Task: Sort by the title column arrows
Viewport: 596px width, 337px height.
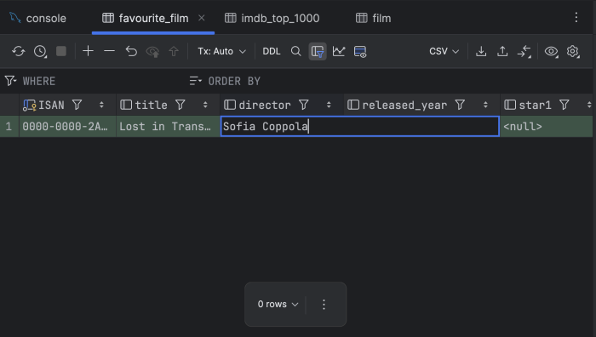Action: pyautogui.click(x=205, y=105)
